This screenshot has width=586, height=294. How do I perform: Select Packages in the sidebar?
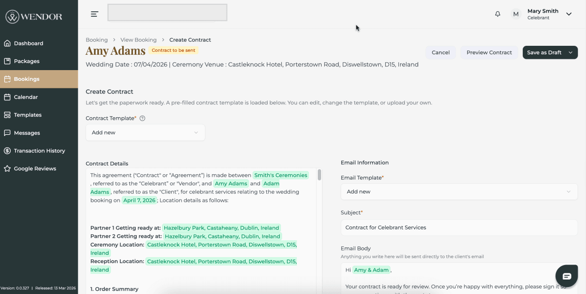click(x=27, y=61)
